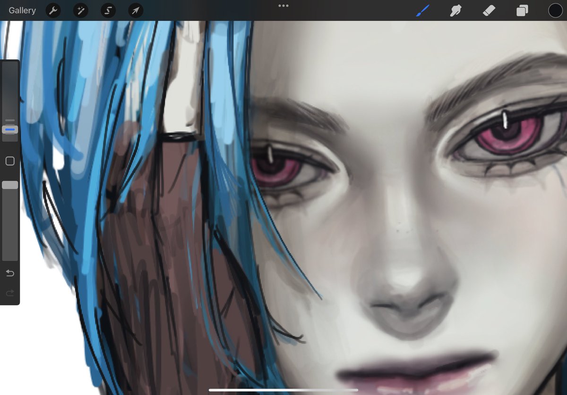567x395 pixels.
Task: Tap the square Modify button on sidebar
Action: coord(10,161)
